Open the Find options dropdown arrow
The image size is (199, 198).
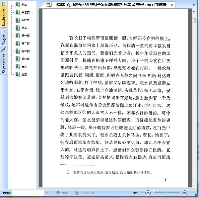tap(47, 192)
